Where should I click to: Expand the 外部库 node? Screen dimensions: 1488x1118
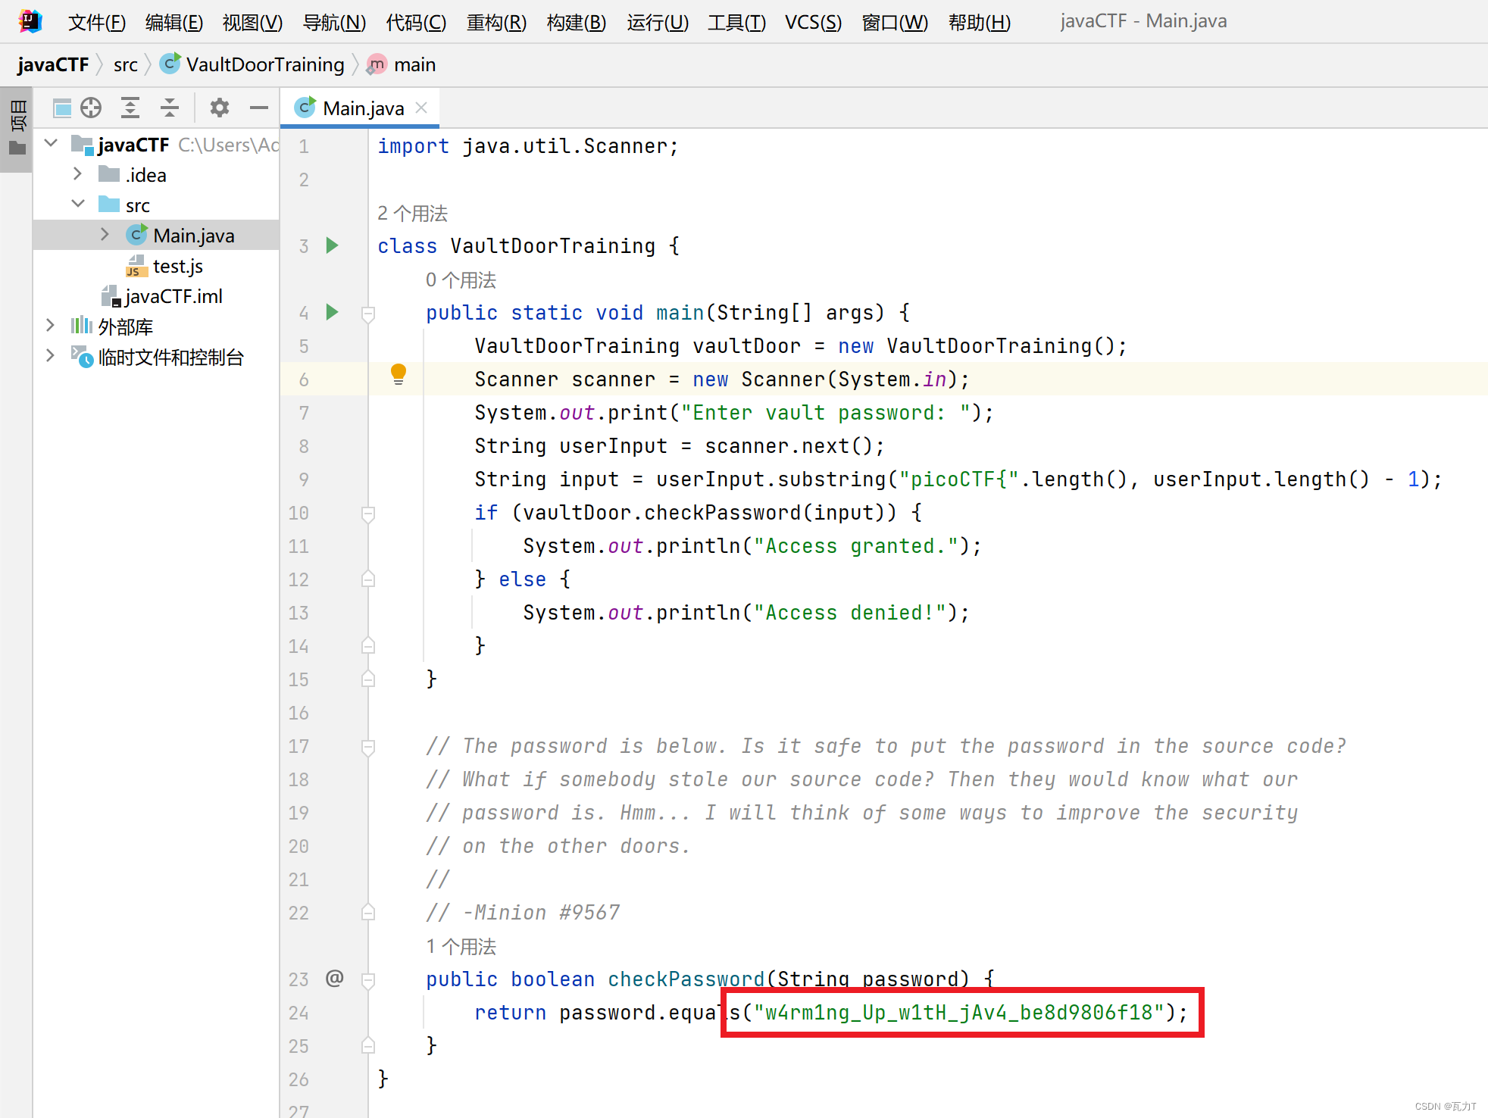tap(50, 326)
